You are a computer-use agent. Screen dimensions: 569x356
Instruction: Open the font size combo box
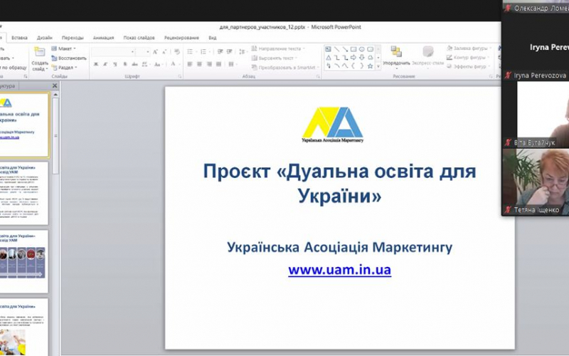pyautogui.click(x=143, y=52)
